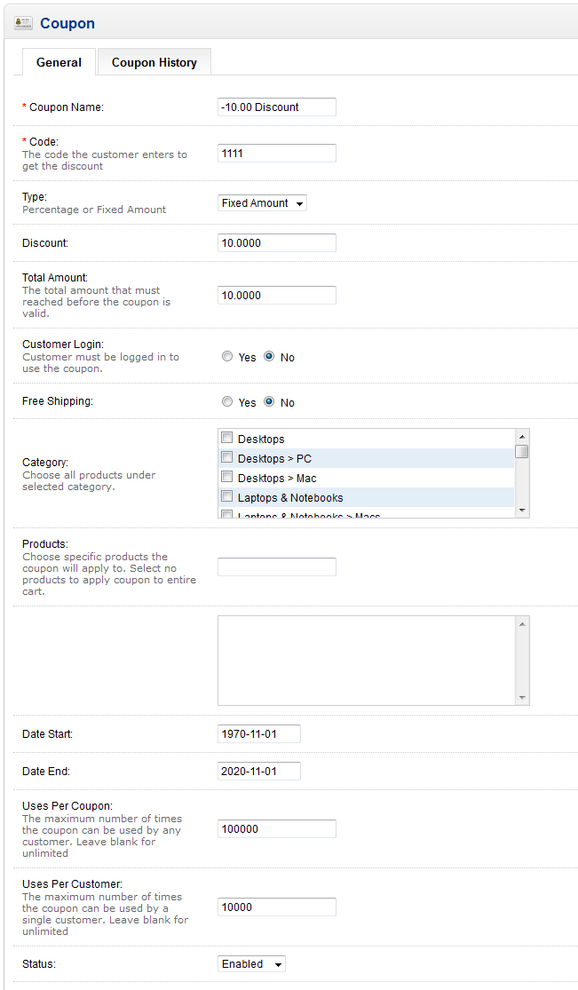Click the Code input field
Viewport: 578px width, 990px height.
276,154
